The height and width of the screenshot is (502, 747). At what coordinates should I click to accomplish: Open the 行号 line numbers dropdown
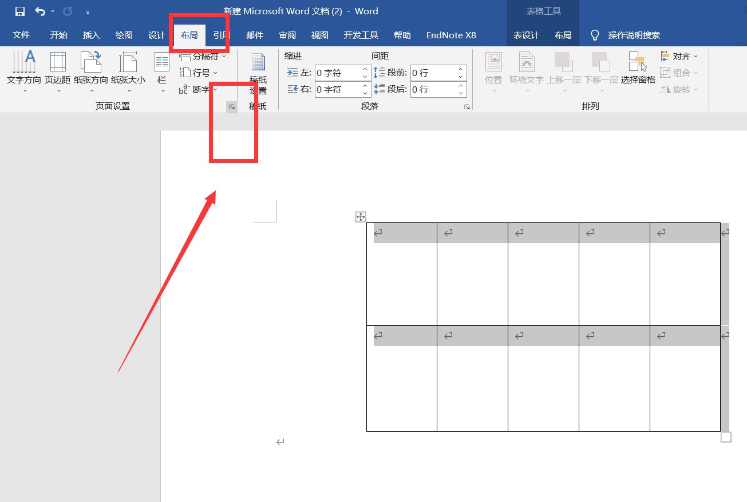click(198, 73)
